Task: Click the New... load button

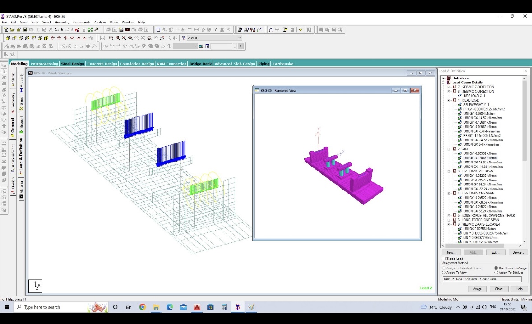Action: coord(451,252)
